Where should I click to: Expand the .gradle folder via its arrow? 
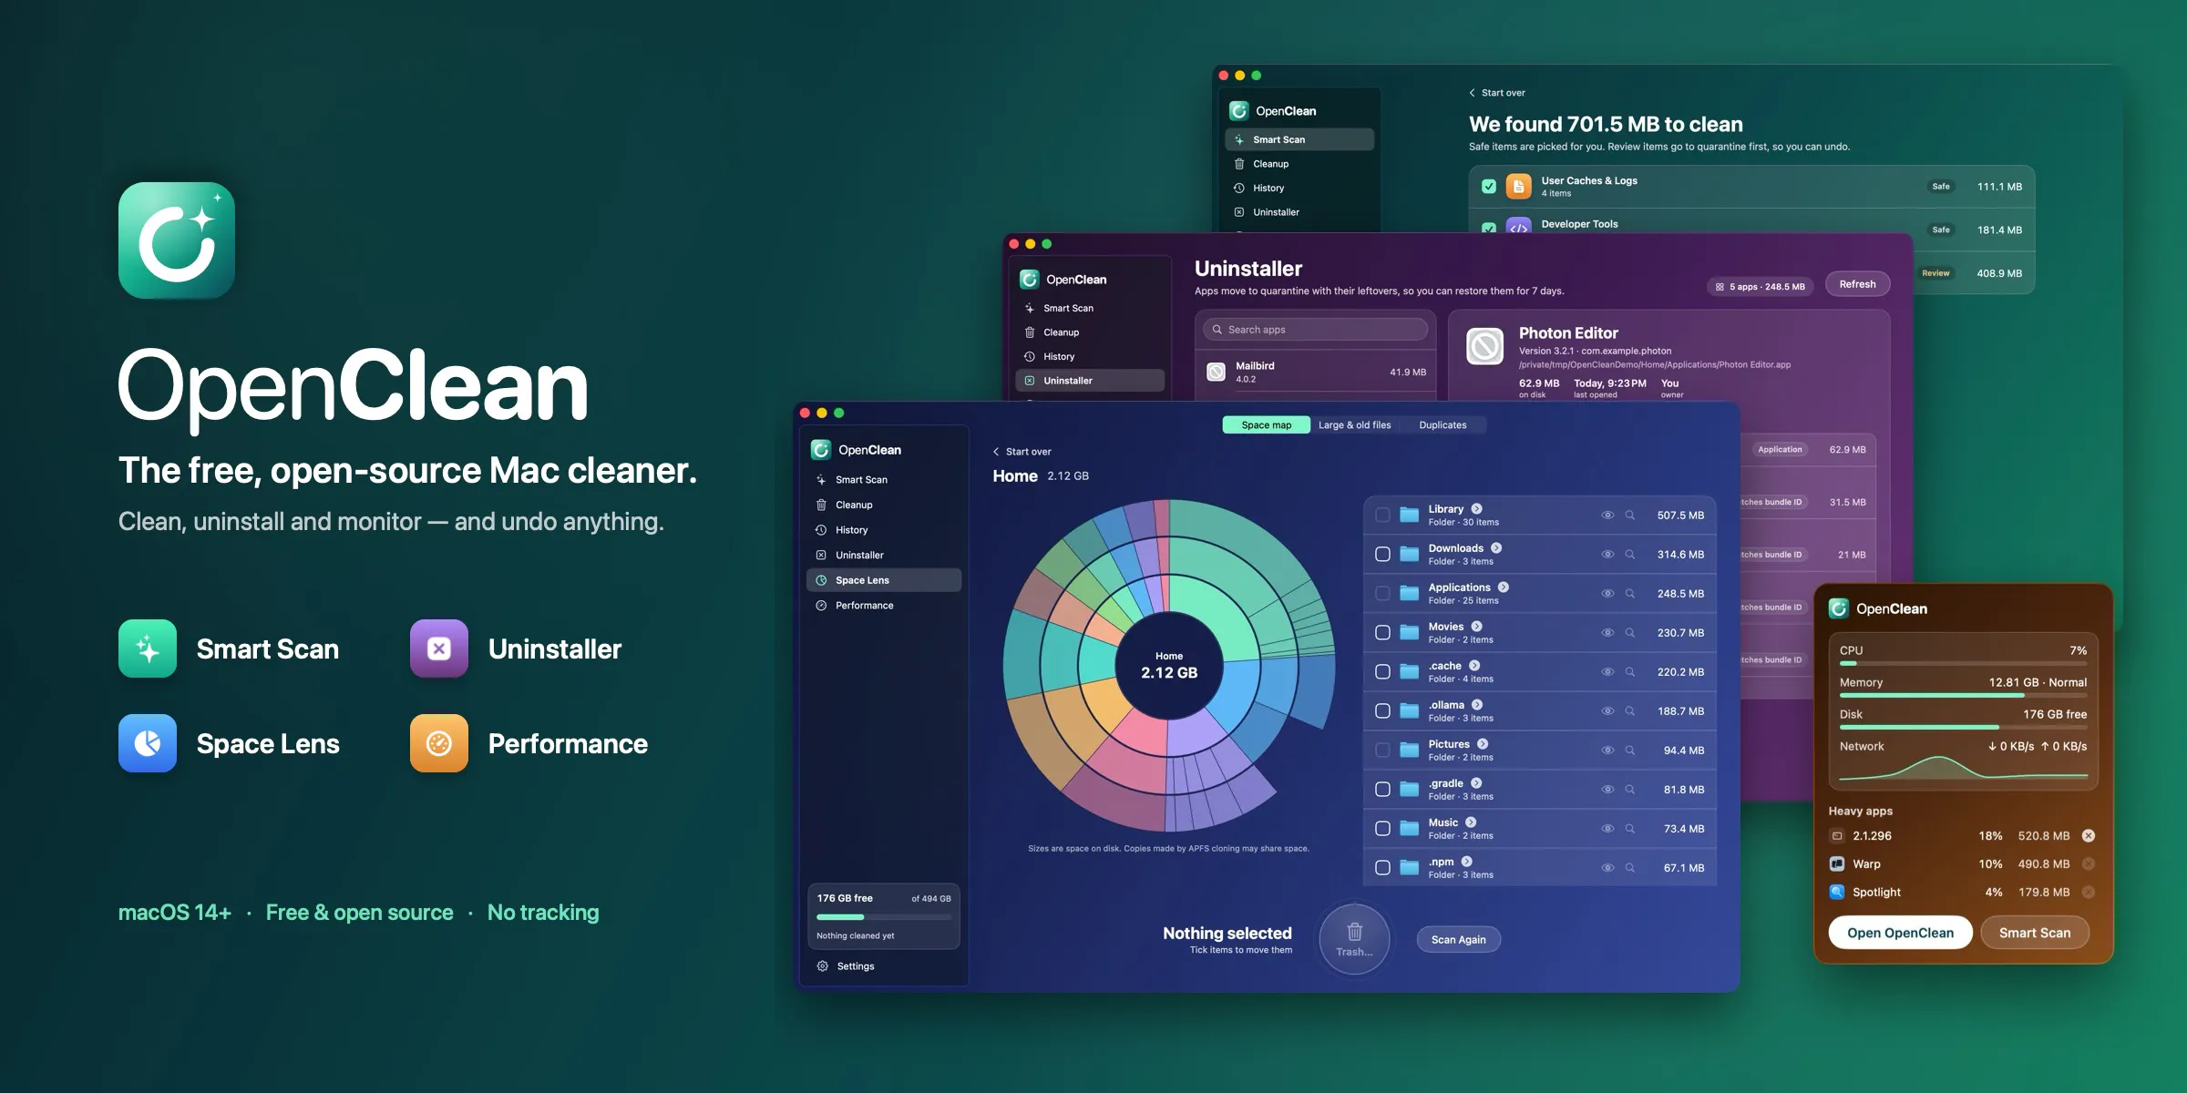pyautogui.click(x=1476, y=782)
